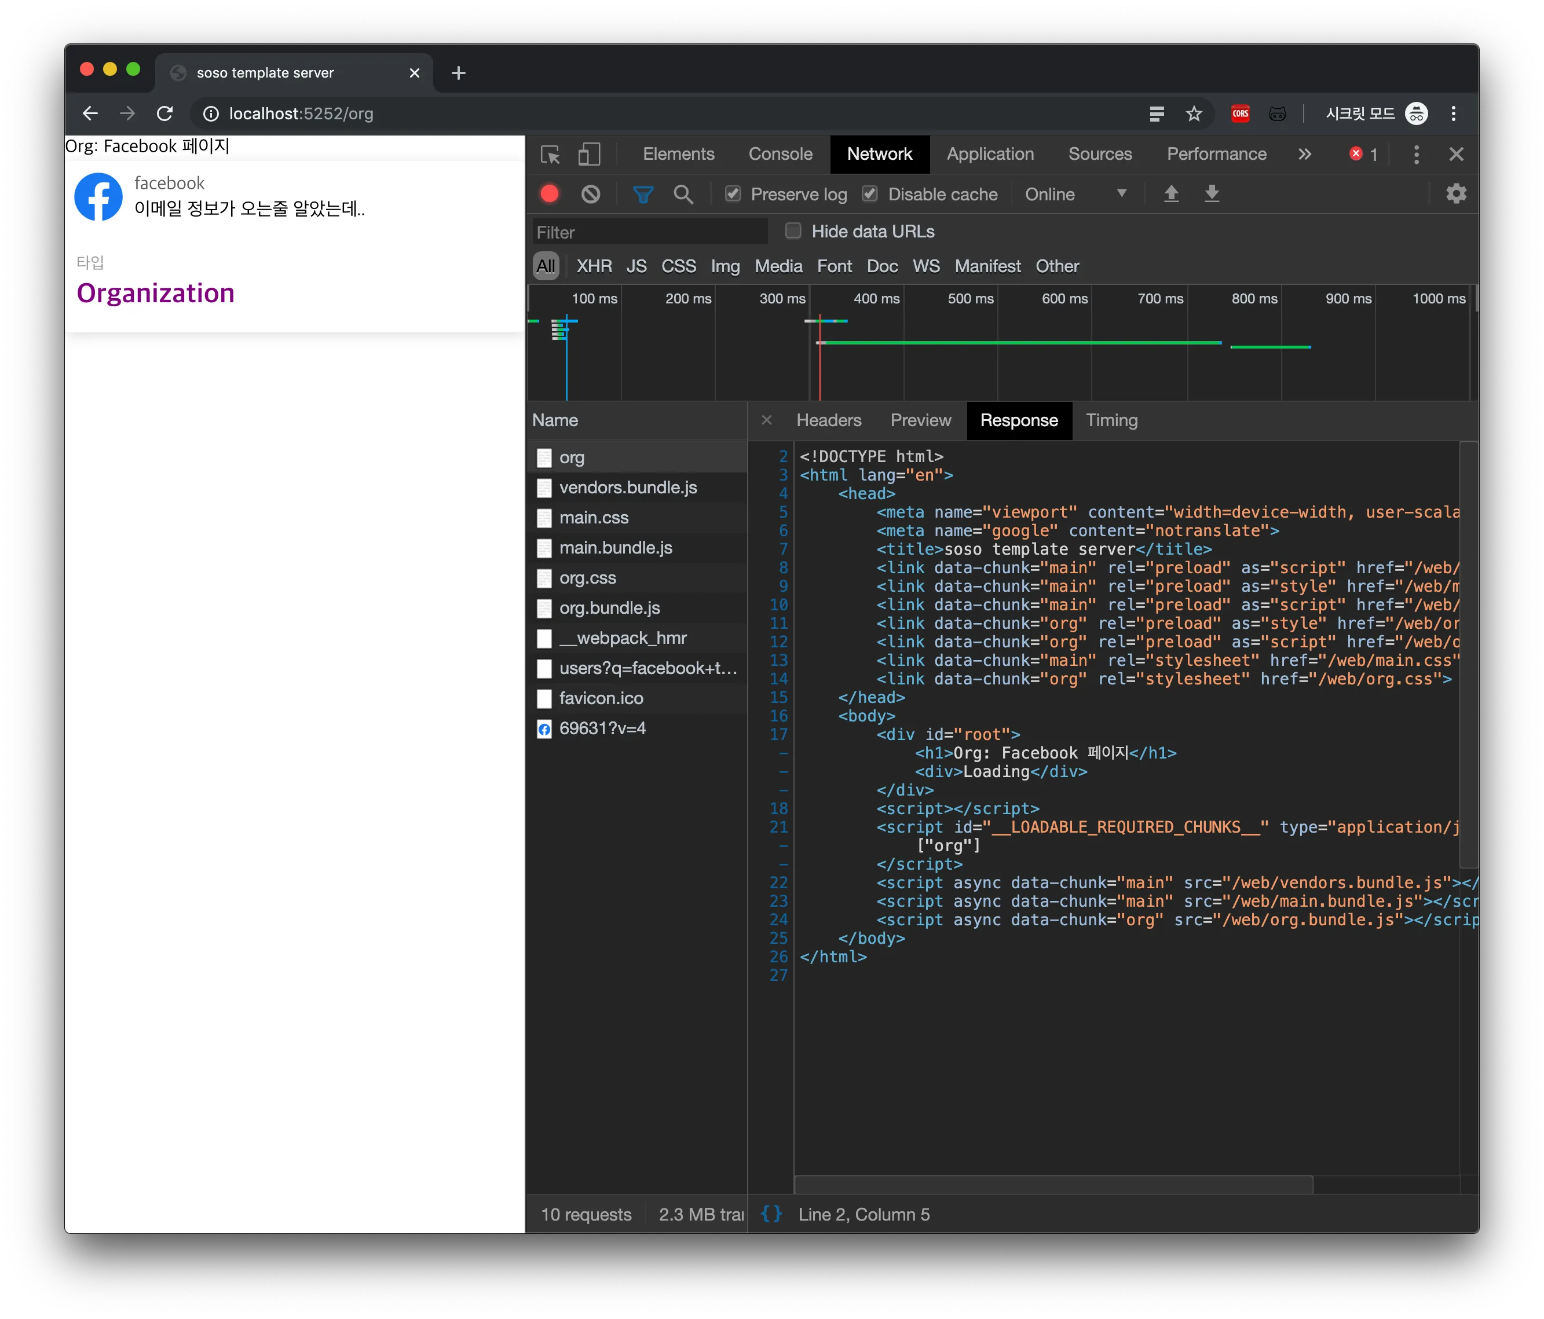Open the Performance tab
This screenshot has height=1319, width=1544.
click(1216, 154)
